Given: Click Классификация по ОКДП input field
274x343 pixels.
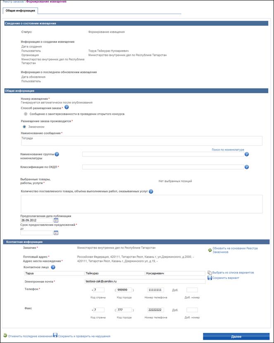Looking at the screenshot, I should point(163,167).
